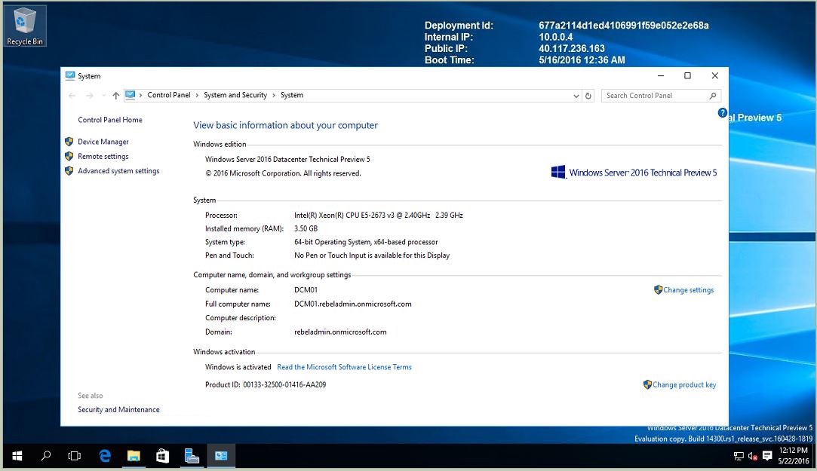817x471 pixels.
Task: Click the Windows edition name text
Action: (287, 159)
